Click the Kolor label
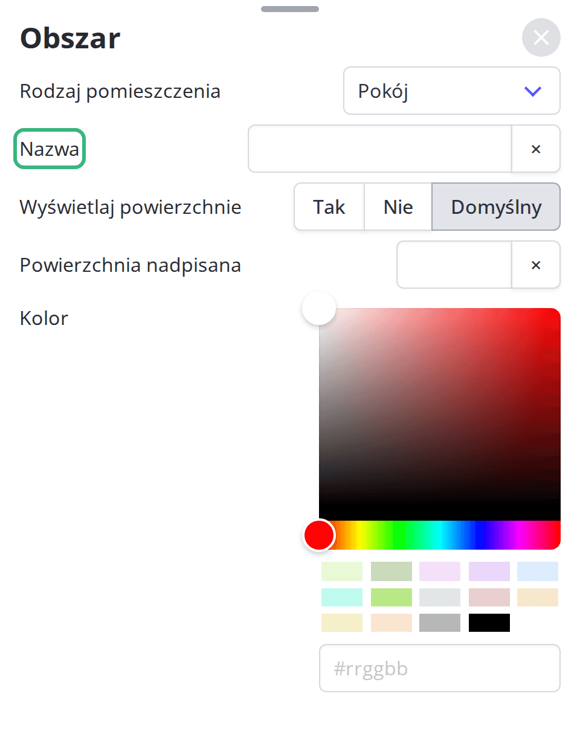Screen dimensions: 580x749 click(44, 318)
